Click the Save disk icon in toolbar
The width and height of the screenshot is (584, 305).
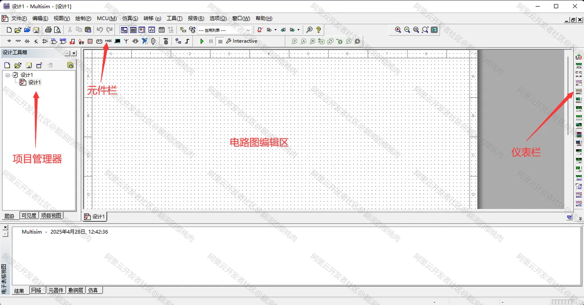pos(36,30)
